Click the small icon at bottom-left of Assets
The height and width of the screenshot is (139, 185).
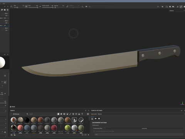coord(12,135)
